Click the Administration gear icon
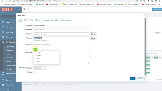 (x=3, y=74)
